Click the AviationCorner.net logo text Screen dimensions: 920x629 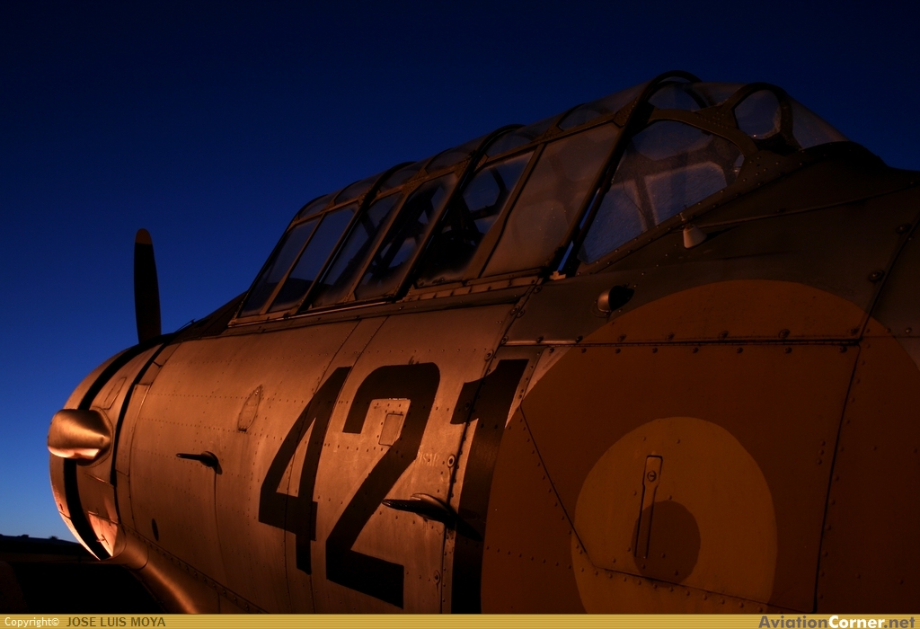pyautogui.click(x=836, y=622)
